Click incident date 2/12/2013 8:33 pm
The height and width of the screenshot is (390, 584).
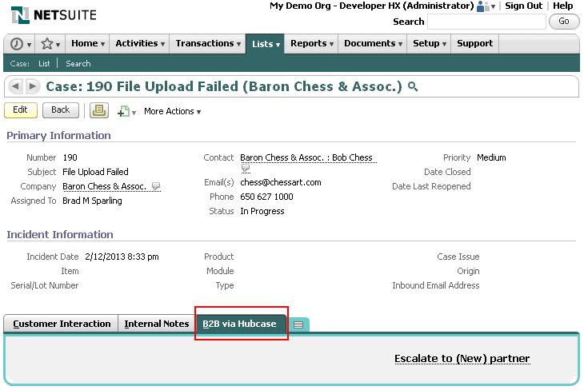pyautogui.click(x=122, y=257)
